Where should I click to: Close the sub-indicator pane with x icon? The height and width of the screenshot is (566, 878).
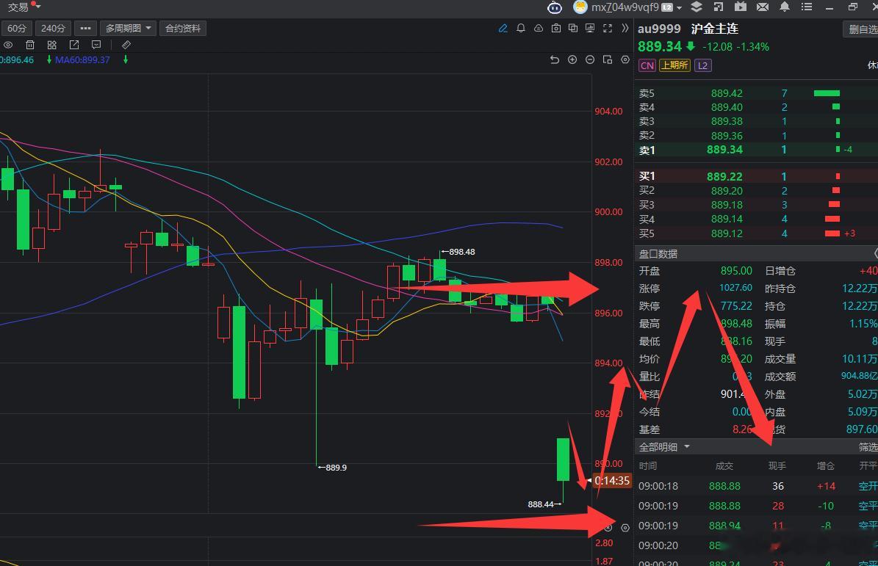tap(608, 527)
